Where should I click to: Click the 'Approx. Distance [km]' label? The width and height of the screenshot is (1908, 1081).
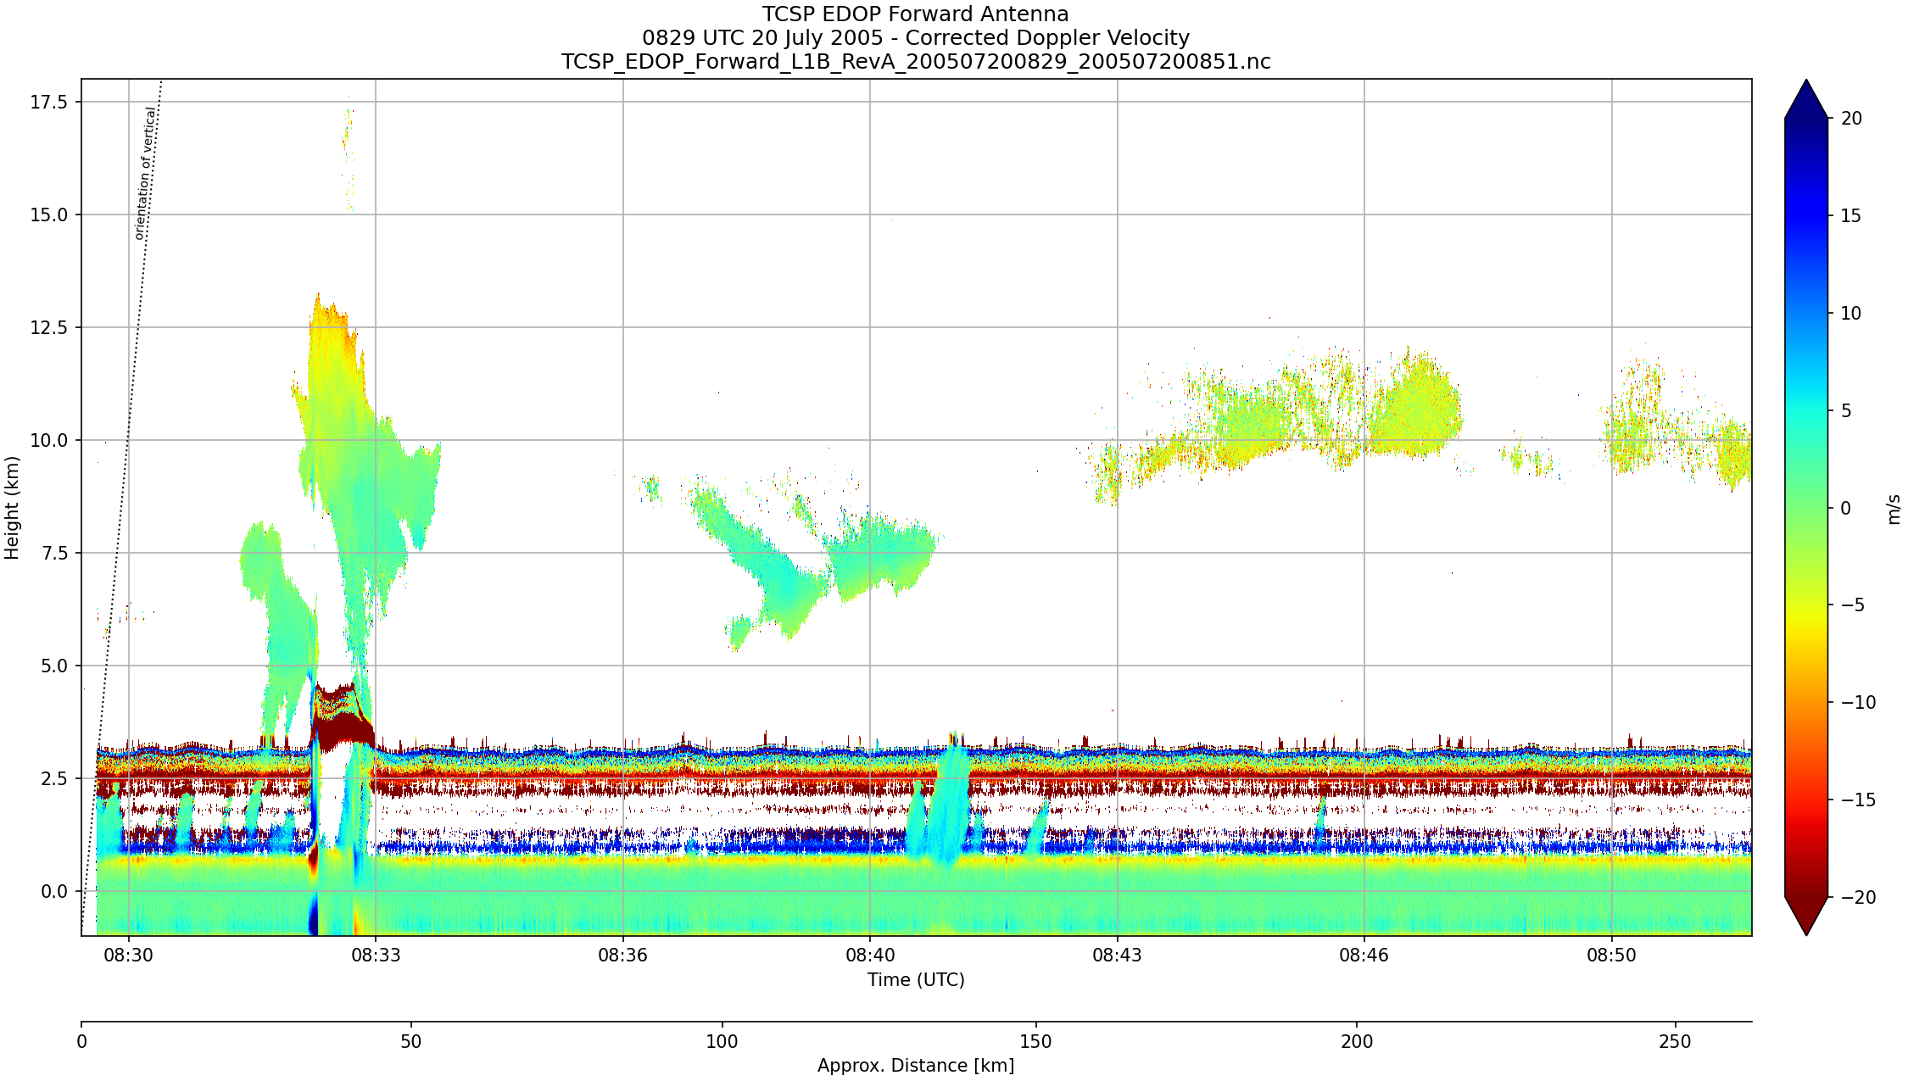point(916,1066)
